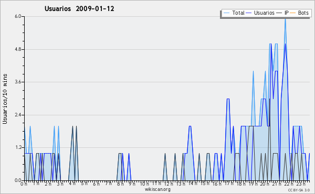Click the '10 h' x-axis label
315x194 pixels.
click(144, 184)
